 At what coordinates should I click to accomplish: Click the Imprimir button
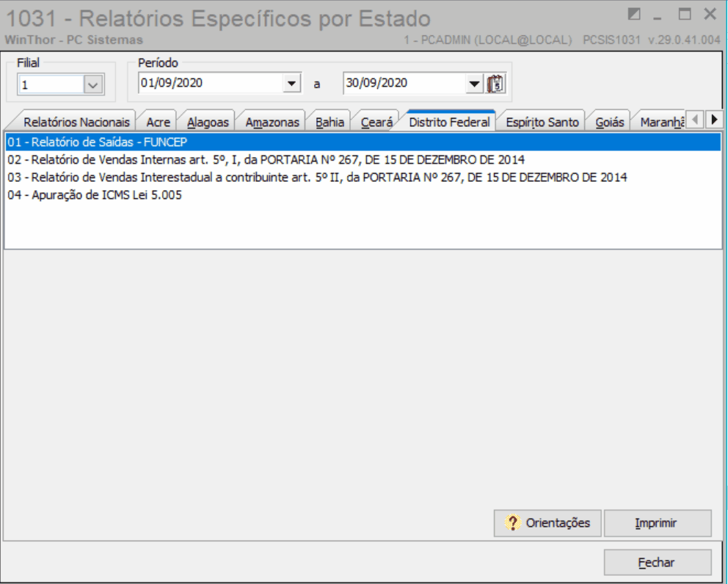pyautogui.click(x=658, y=523)
